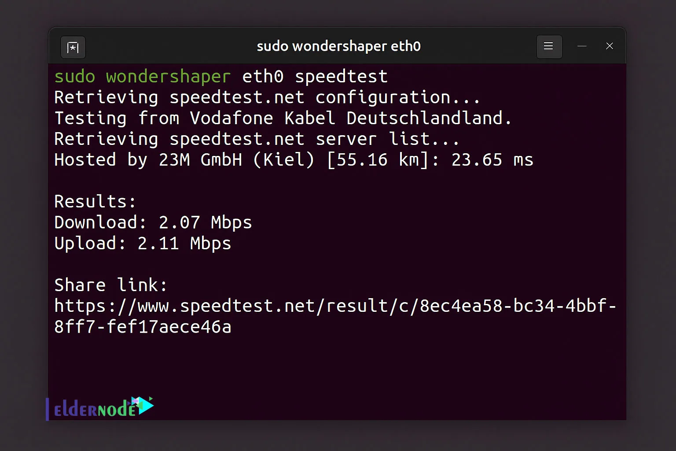676x451 pixels.
Task: Open the speedtest.net result share link
Action: click(x=334, y=306)
